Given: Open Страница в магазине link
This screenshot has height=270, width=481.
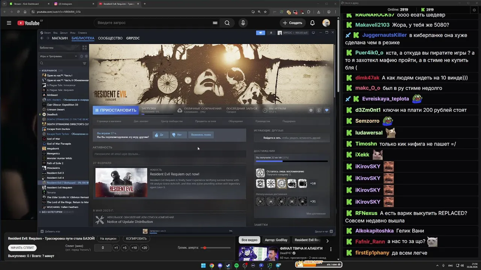Looking at the screenshot, I should pos(109,121).
